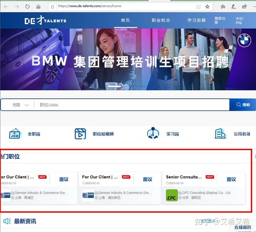Screen dimensions: 256x232
Task: Open the favorites list icon
Action: (223, 7)
